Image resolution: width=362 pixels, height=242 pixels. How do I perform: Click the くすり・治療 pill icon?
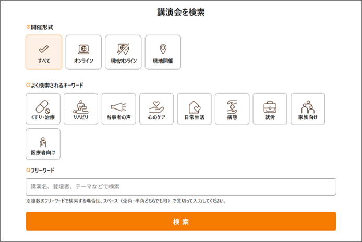coord(43,107)
